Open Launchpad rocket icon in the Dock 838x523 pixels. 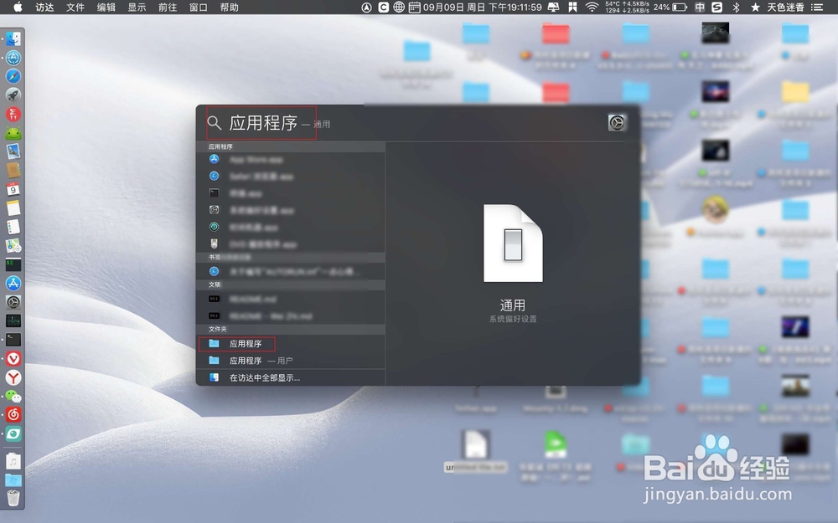pyautogui.click(x=13, y=95)
